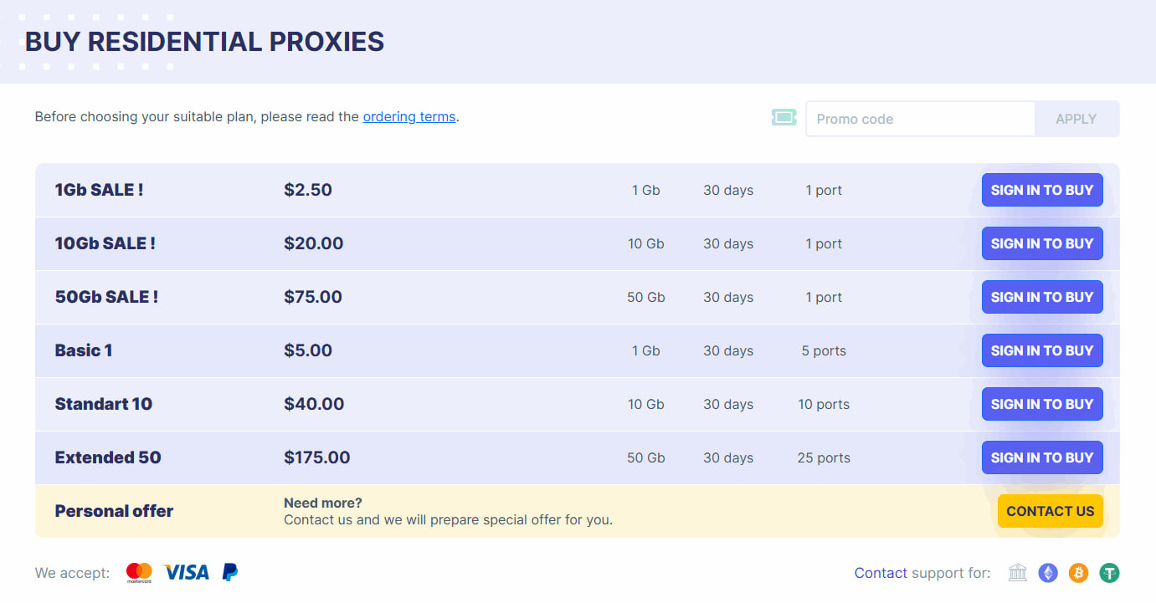Focus the Promo code input field

(x=919, y=119)
